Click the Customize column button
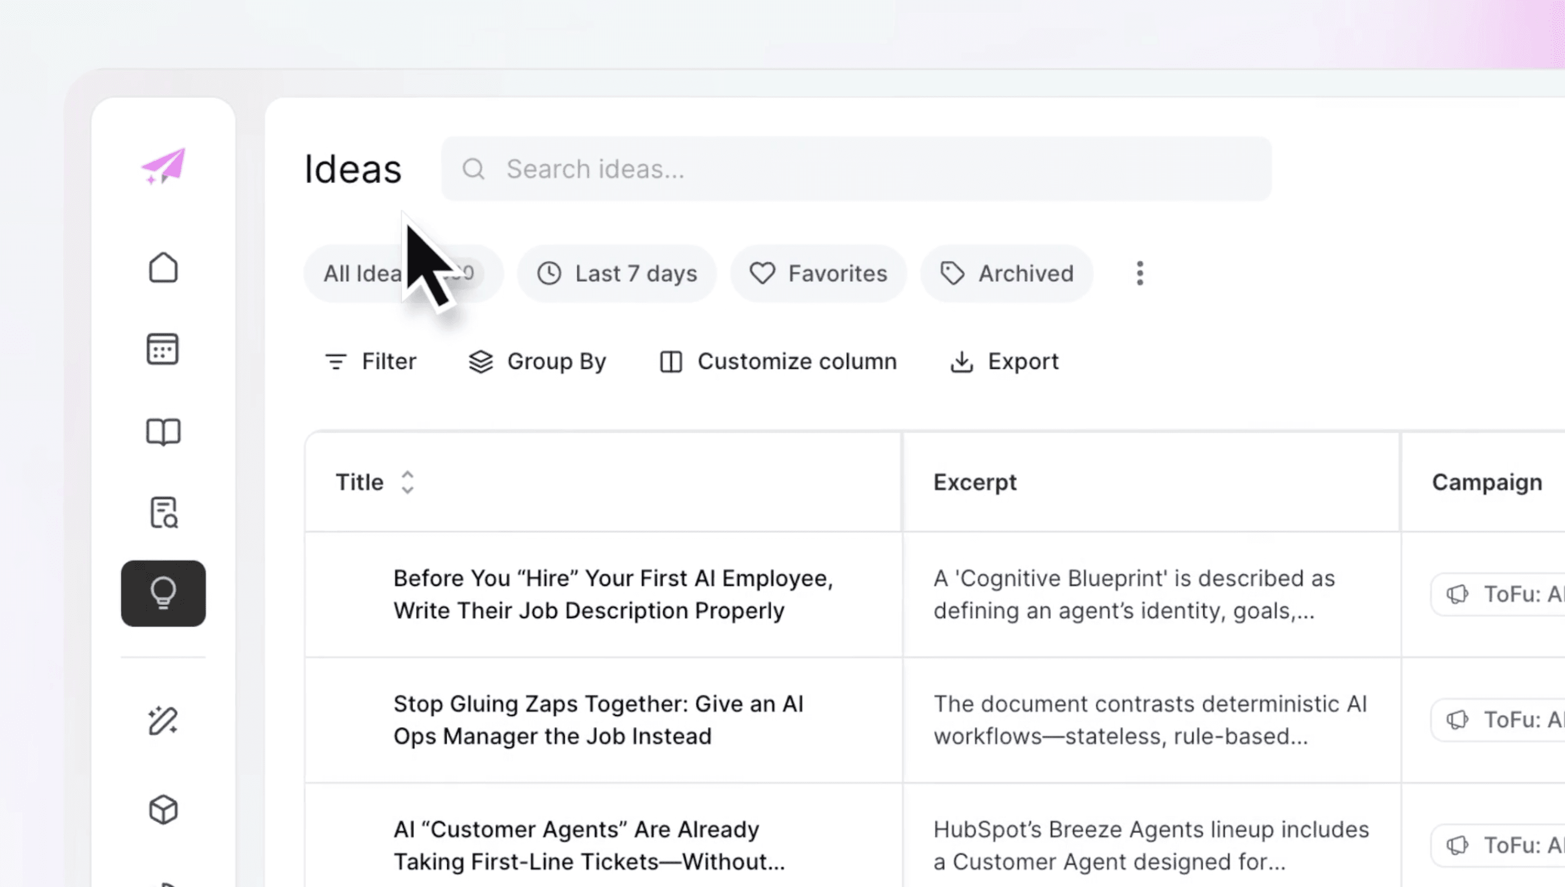This screenshot has height=887, width=1565. point(778,362)
